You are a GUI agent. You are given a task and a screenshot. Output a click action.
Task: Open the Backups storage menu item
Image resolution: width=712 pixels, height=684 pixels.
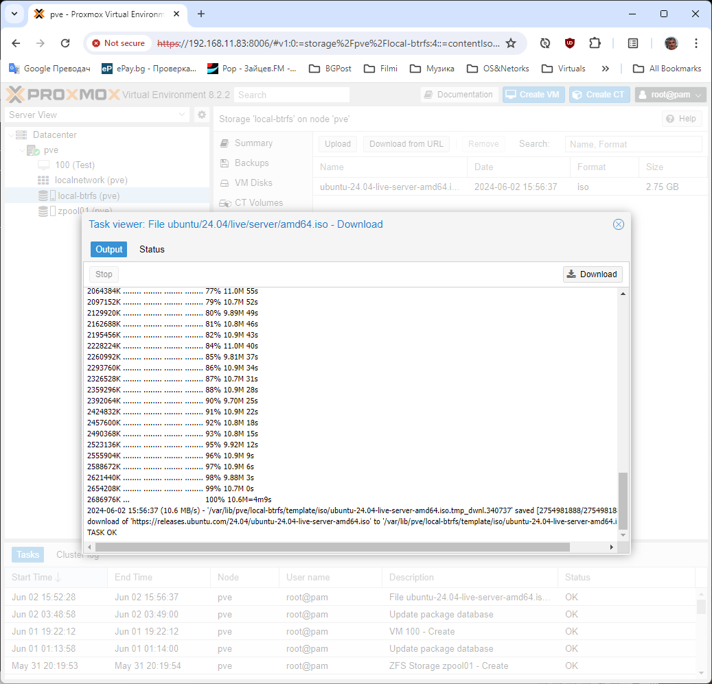(x=251, y=163)
